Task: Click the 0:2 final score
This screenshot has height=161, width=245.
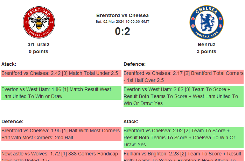Action: tap(122, 31)
